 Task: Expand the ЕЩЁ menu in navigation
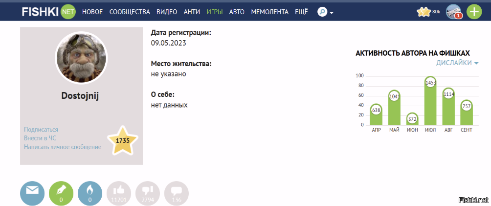coord(301,12)
